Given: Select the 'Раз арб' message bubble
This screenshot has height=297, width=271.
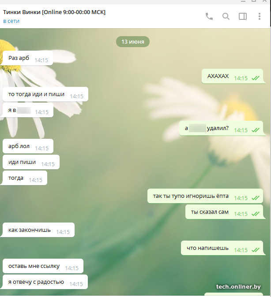Looking at the screenshot, I should click(28, 58).
